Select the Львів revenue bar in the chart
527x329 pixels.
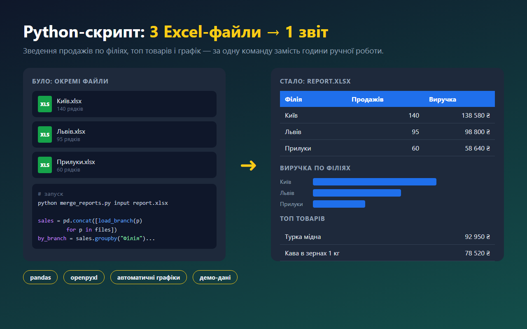(x=357, y=193)
